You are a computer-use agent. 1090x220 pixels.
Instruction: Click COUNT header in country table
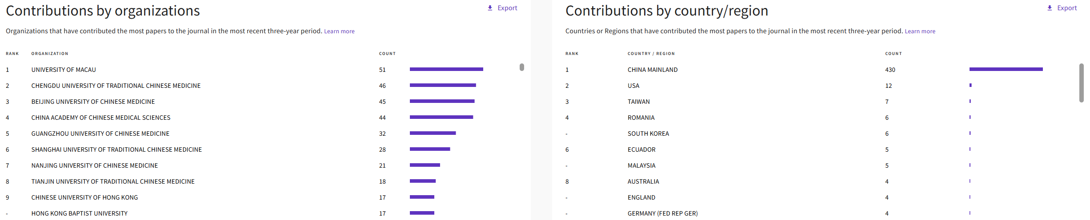pyautogui.click(x=894, y=54)
